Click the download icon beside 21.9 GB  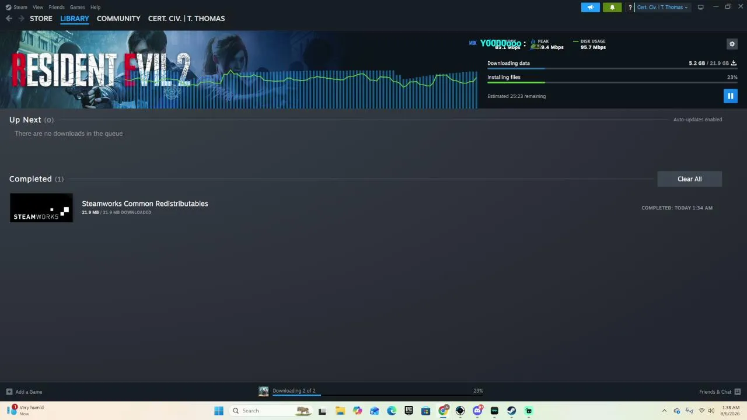click(734, 63)
